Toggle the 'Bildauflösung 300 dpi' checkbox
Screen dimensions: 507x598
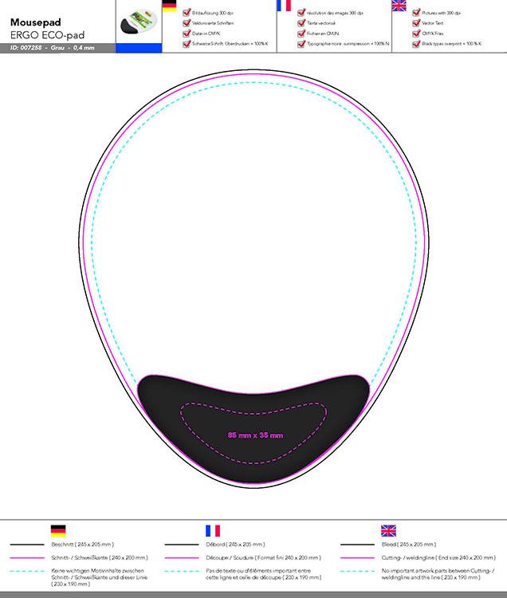186,14
